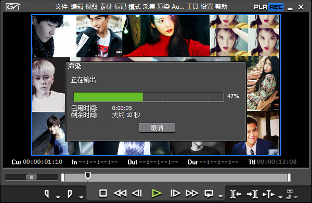Click the position bar track
The height and width of the screenshot is (203, 312).
point(176,177)
